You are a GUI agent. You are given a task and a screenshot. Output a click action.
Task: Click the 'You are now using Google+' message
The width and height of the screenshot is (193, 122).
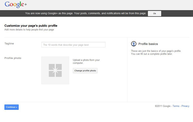(x=86, y=13)
